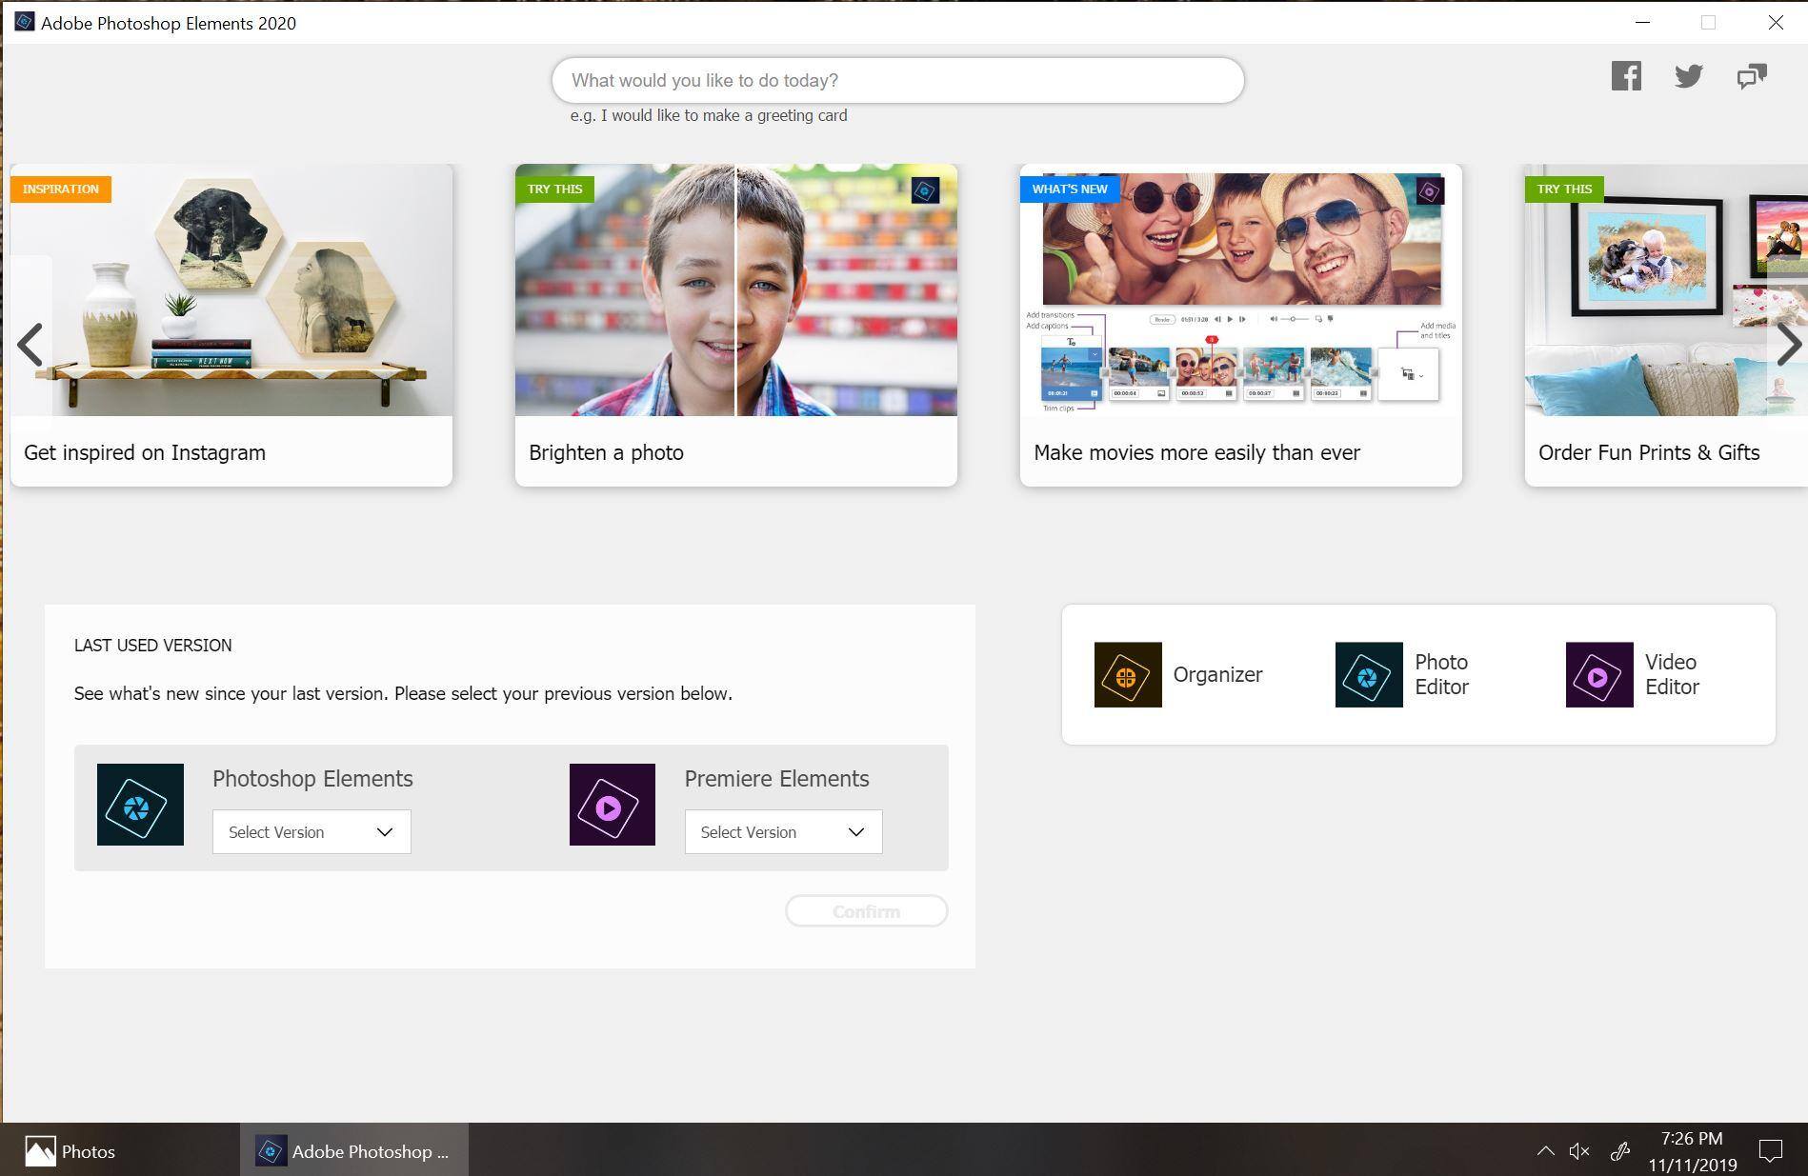The width and height of the screenshot is (1808, 1176).
Task: Launch the Photo Editor icon
Action: (x=1368, y=674)
